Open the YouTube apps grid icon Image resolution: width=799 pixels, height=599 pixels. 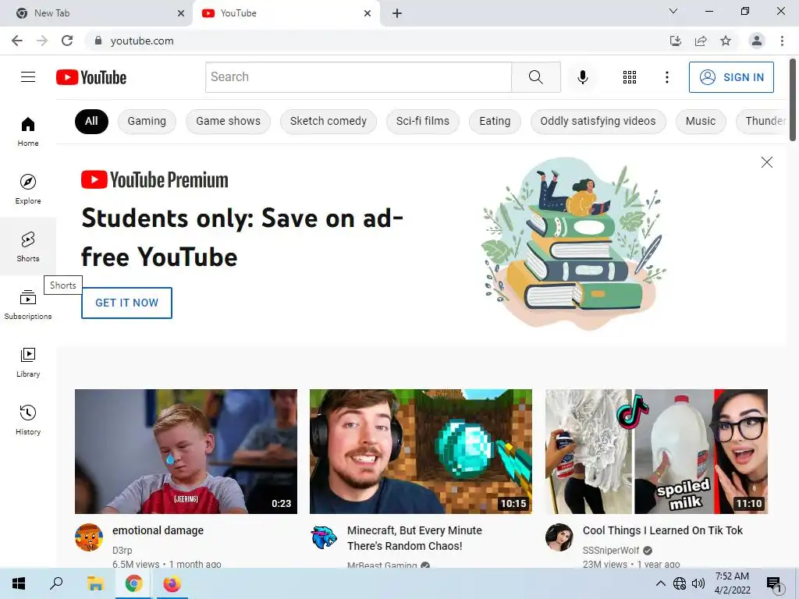tap(630, 77)
